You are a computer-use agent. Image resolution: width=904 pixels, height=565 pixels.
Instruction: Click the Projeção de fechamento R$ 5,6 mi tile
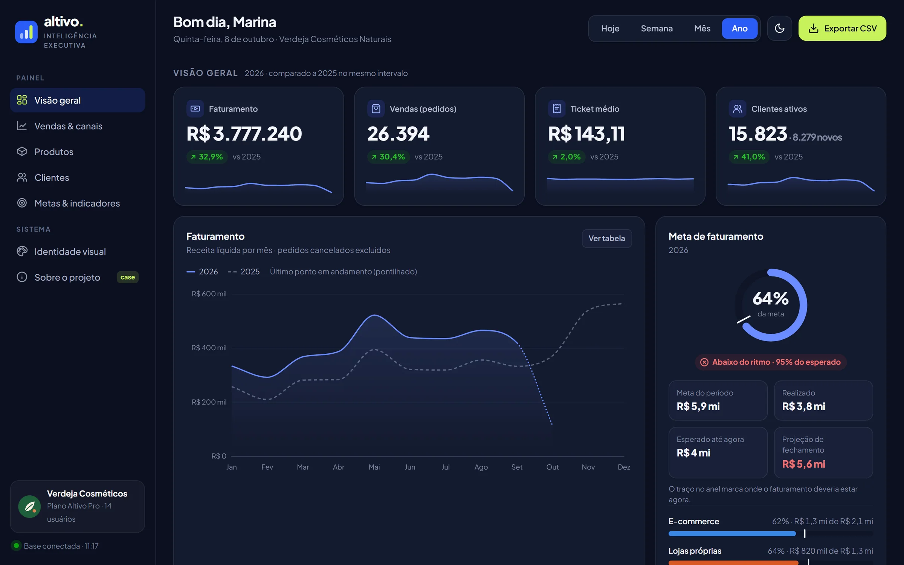point(823,452)
